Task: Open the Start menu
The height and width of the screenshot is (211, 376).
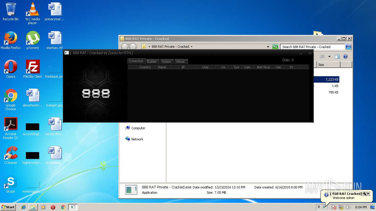Action: pos(8,207)
